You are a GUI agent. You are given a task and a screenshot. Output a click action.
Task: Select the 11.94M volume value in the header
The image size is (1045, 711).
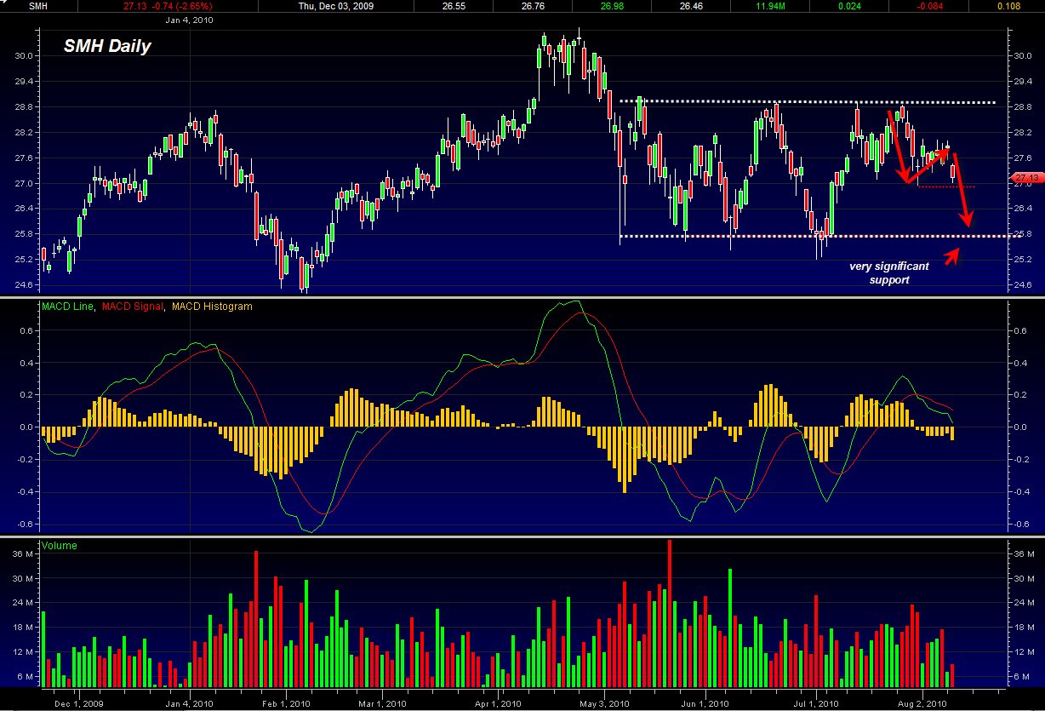pos(770,6)
